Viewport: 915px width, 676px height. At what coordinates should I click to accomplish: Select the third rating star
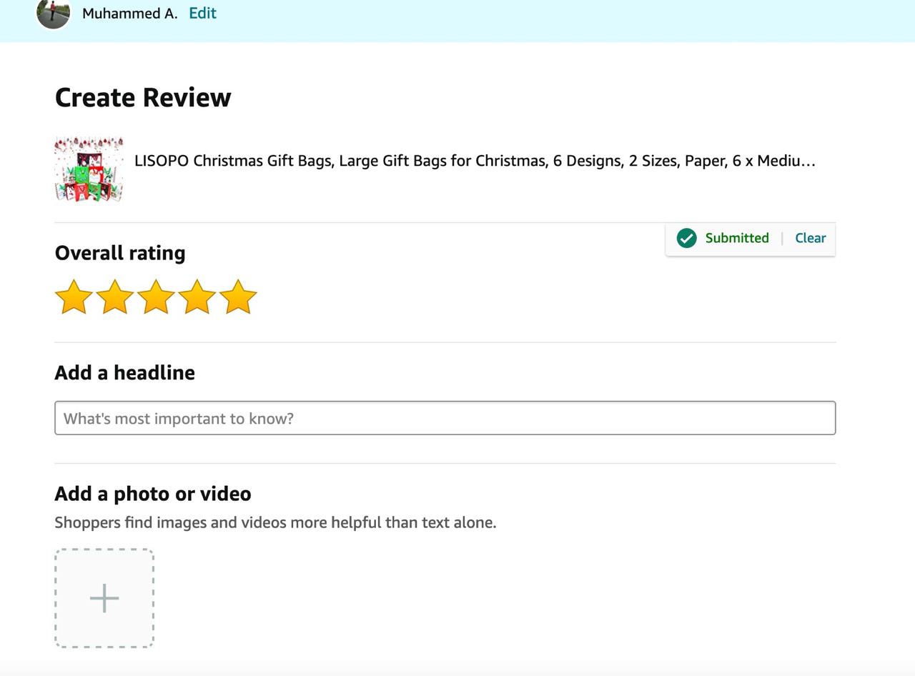point(156,297)
